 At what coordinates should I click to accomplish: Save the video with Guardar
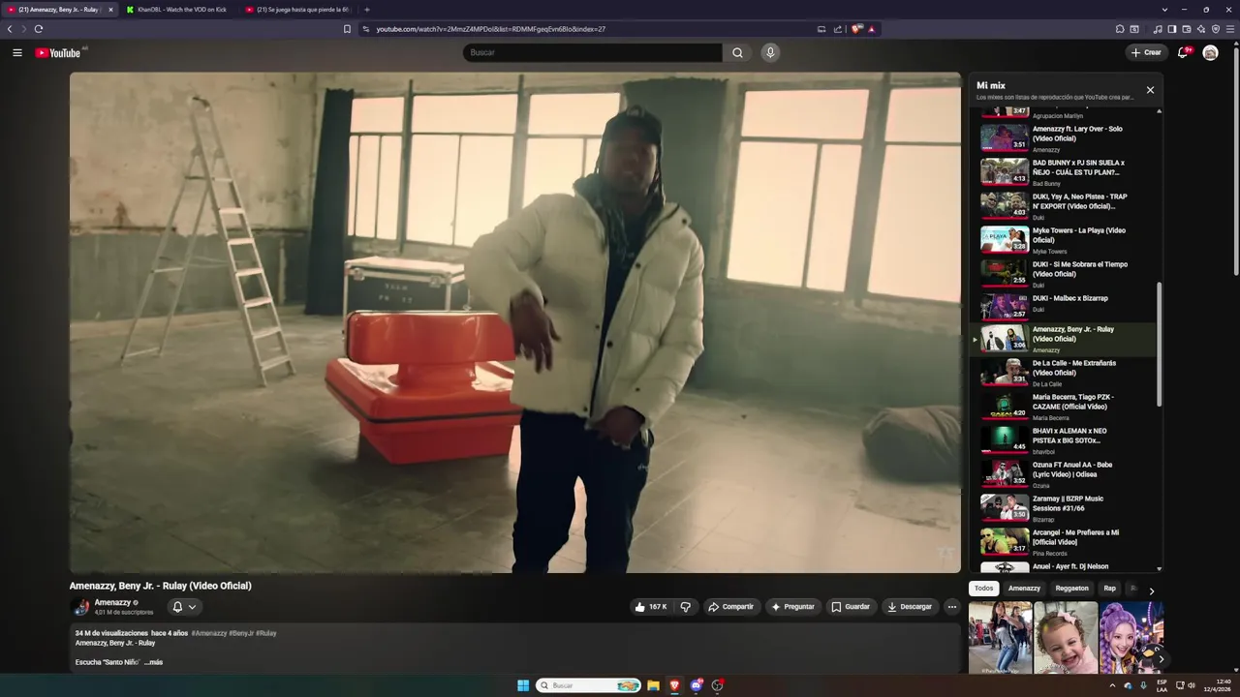coord(851,607)
